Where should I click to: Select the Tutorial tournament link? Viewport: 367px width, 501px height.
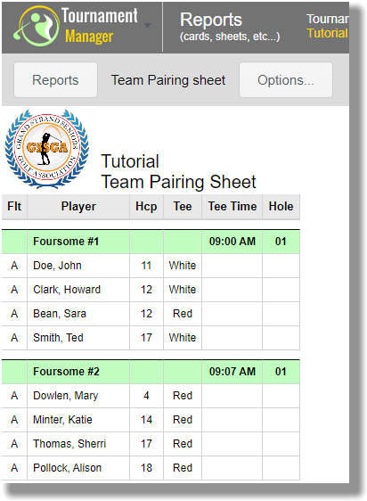(327, 33)
